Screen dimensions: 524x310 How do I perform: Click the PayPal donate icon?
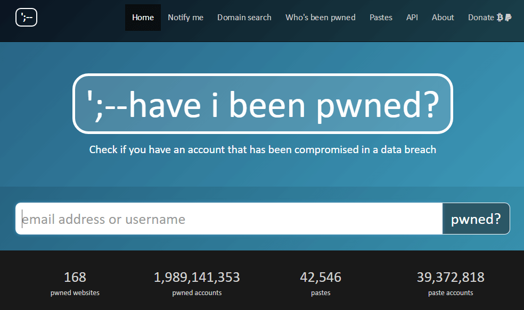coord(508,18)
